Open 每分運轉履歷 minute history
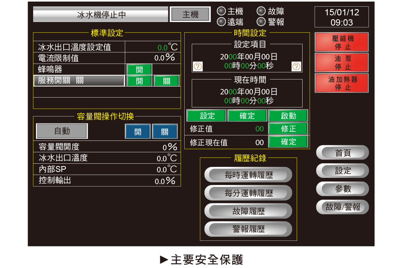Image resolution: width=402 pixels, height=268 pixels. point(248,193)
